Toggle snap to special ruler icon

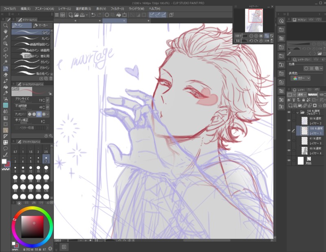point(158,15)
